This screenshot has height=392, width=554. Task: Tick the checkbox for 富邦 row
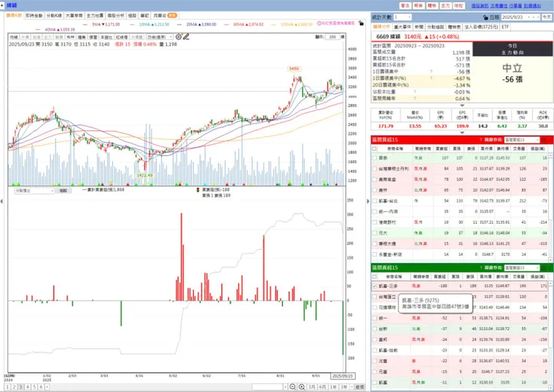pyautogui.click(x=374, y=340)
